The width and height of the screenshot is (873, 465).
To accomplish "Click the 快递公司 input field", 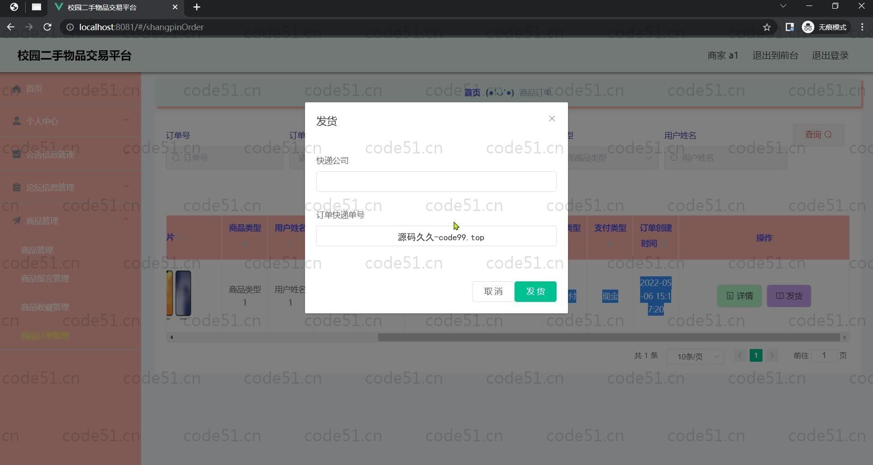I will pyautogui.click(x=436, y=181).
